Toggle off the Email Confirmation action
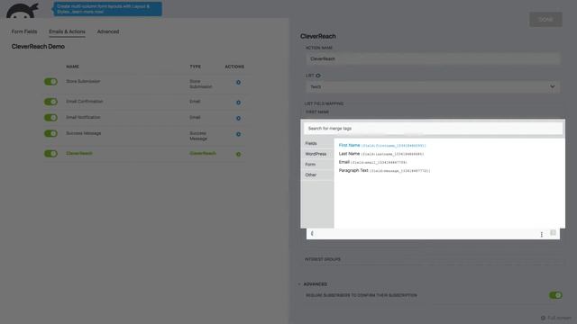 [50, 102]
